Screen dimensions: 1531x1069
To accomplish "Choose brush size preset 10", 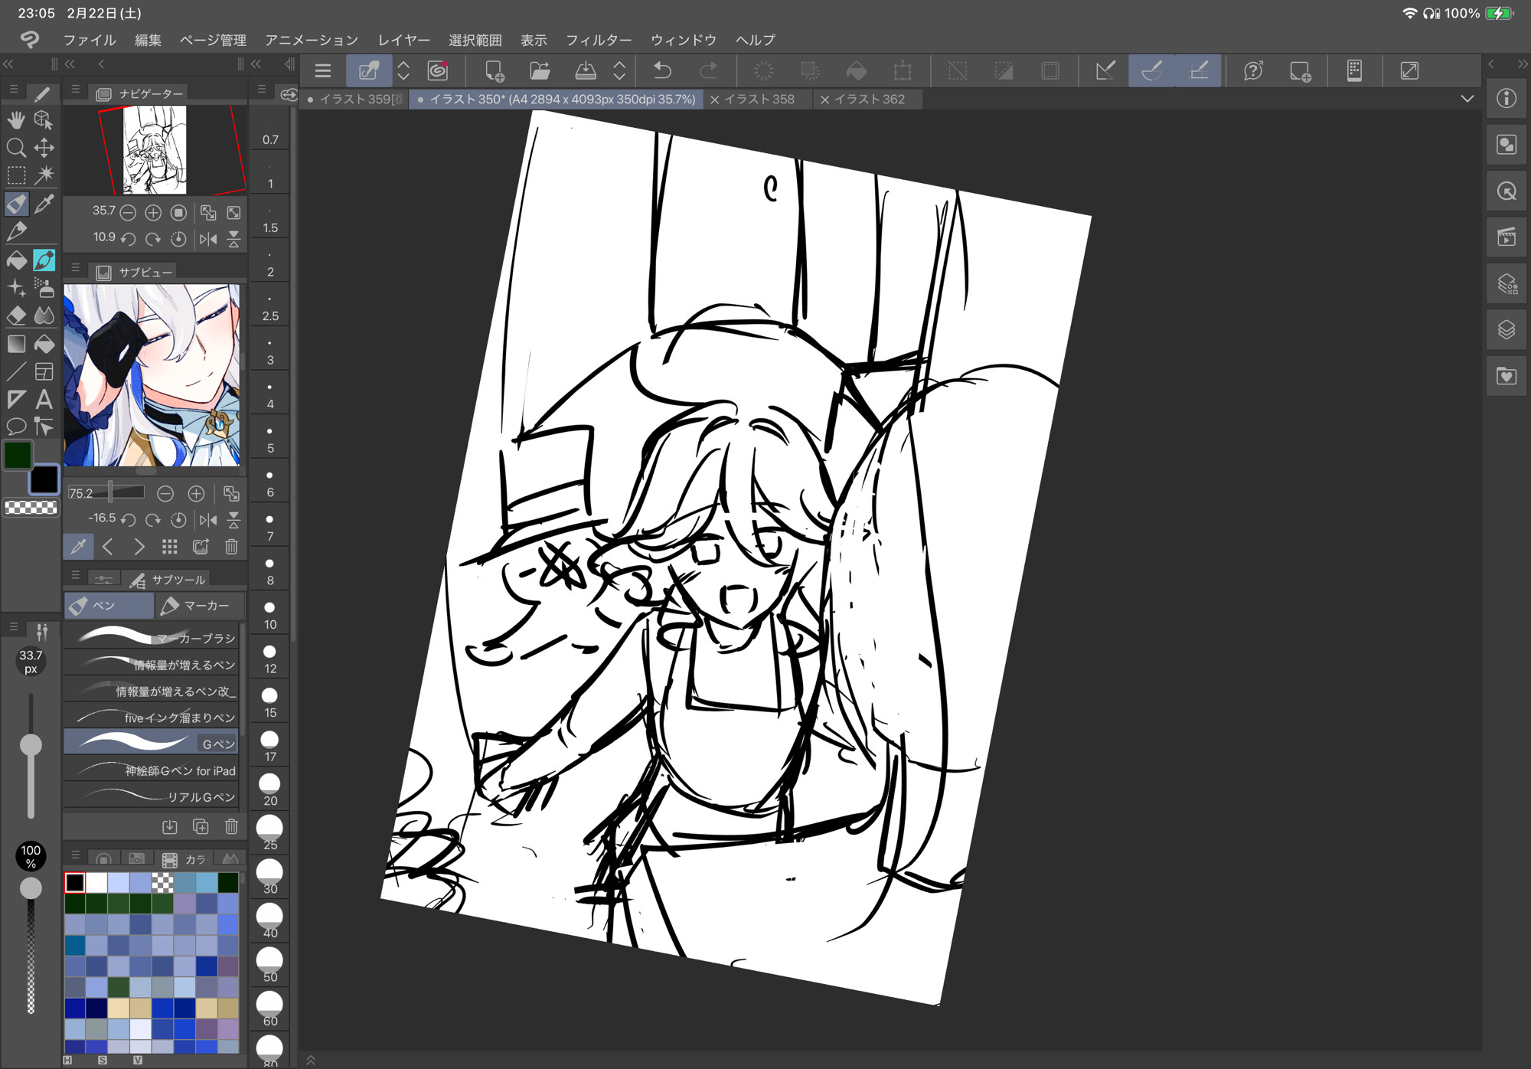I will [269, 614].
